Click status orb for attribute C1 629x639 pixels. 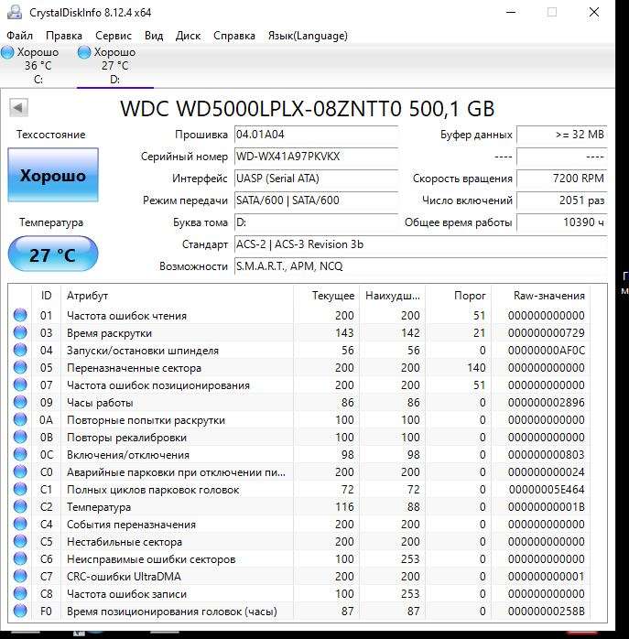pyautogui.click(x=20, y=489)
